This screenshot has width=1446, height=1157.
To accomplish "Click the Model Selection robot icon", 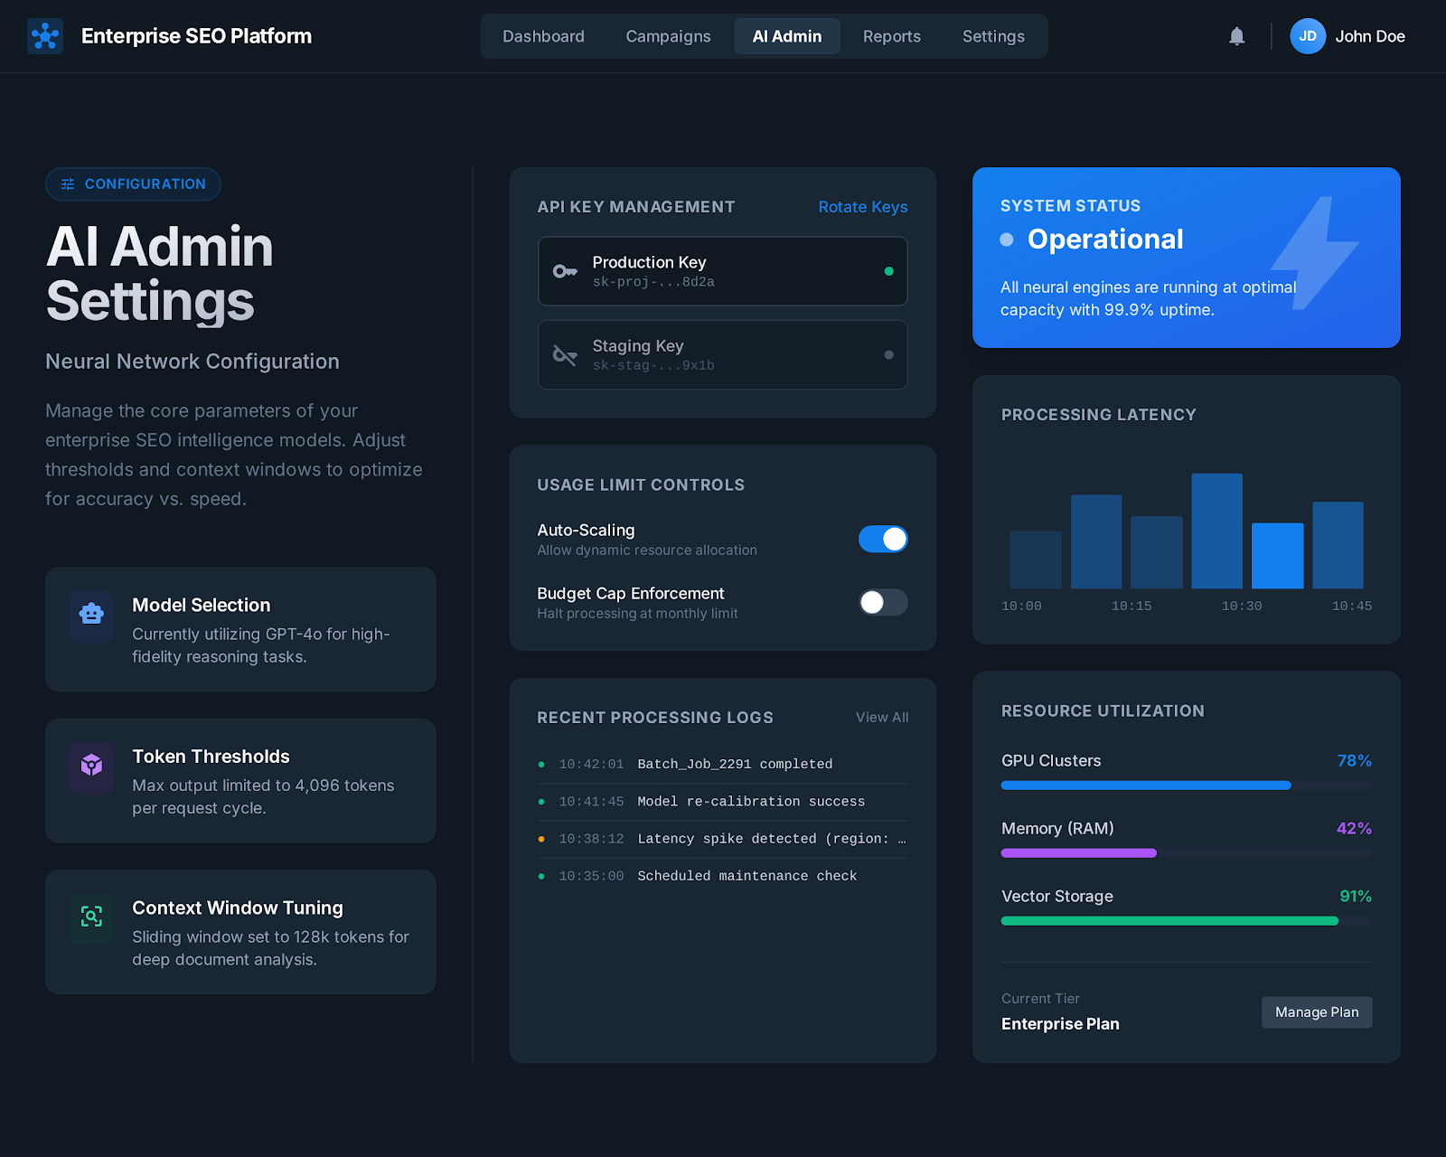I will (90, 616).
